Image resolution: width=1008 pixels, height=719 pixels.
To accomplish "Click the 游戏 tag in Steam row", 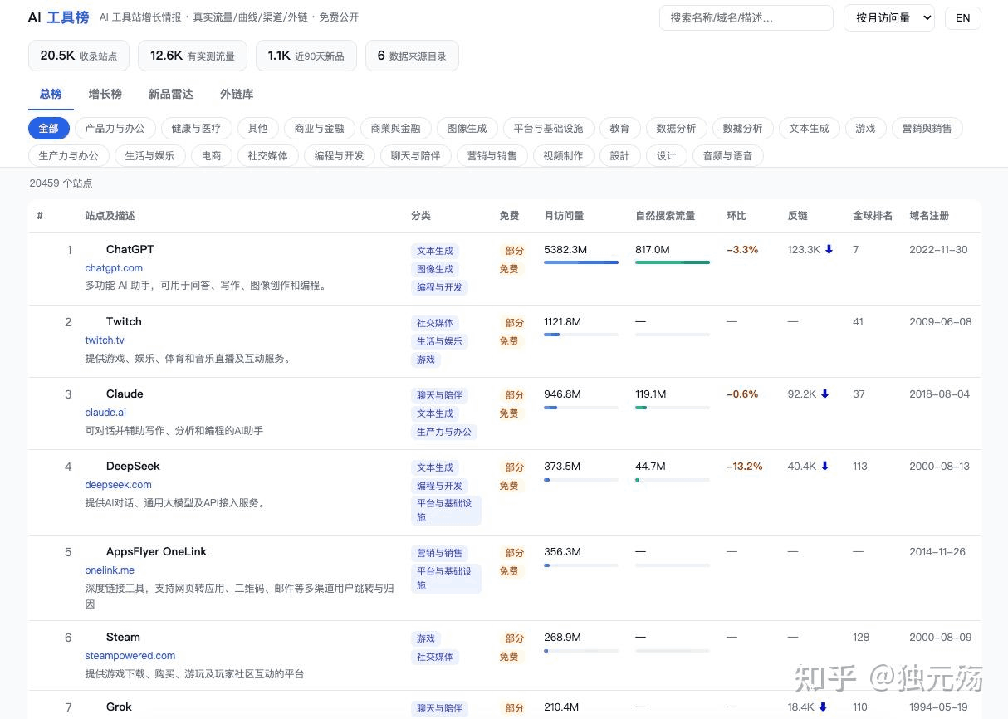I will click(x=426, y=638).
